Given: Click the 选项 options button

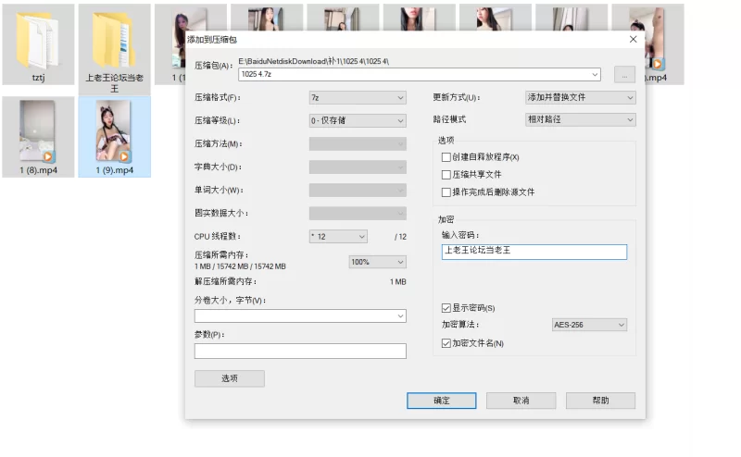Looking at the screenshot, I should point(229,378).
